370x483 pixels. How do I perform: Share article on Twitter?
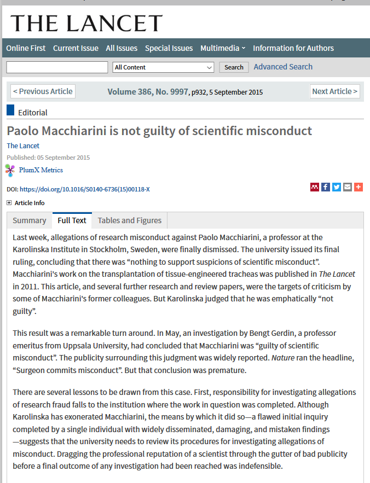click(x=337, y=187)
